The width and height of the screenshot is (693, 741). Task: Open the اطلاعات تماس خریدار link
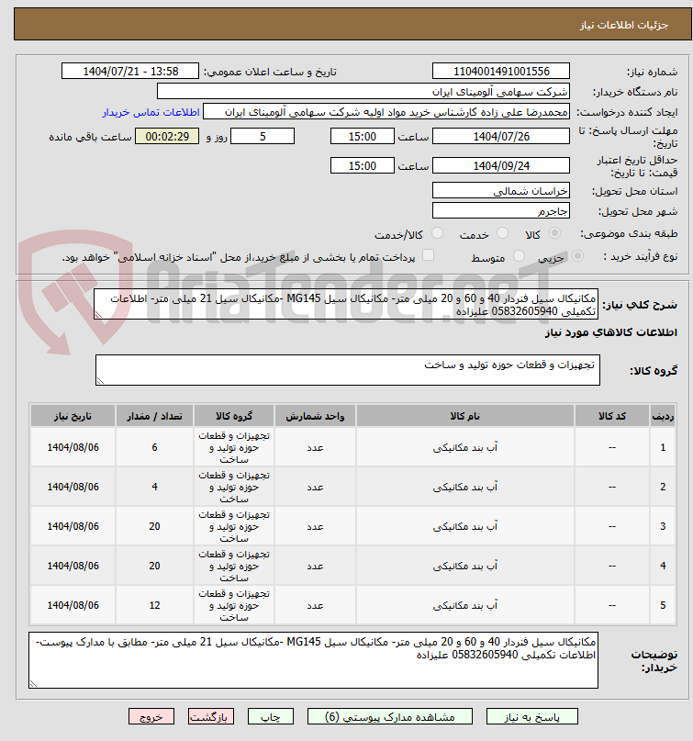coord(151,112)
